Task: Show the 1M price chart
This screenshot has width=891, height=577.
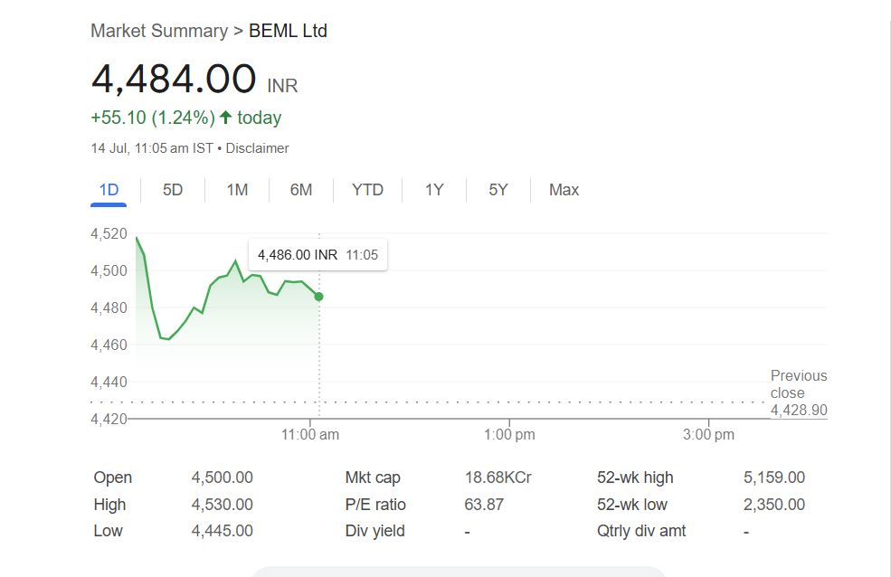Action: [x=237, y=190]
